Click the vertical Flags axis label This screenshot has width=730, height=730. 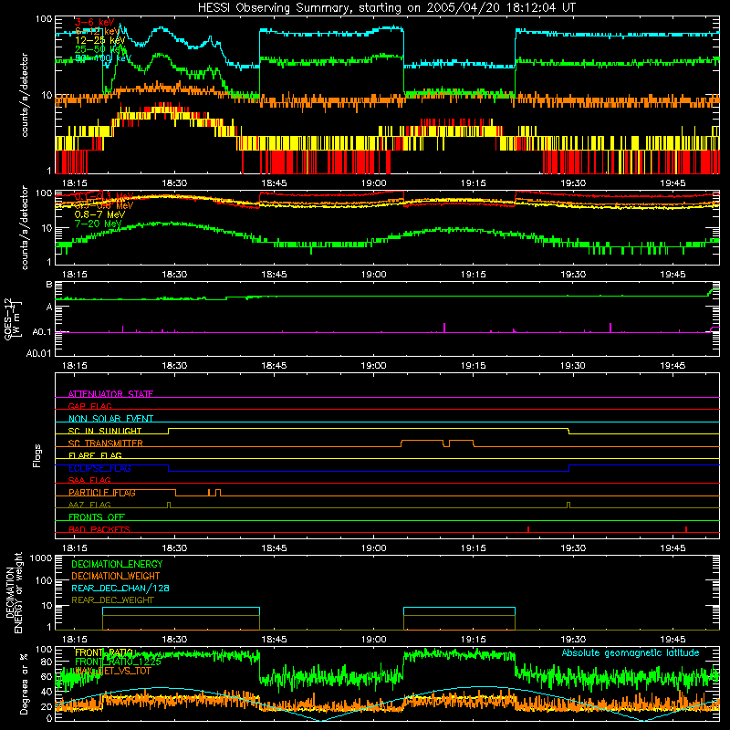37,455
